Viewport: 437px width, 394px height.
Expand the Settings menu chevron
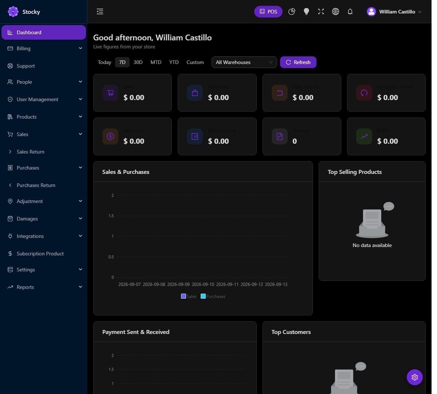click(80, 270)
